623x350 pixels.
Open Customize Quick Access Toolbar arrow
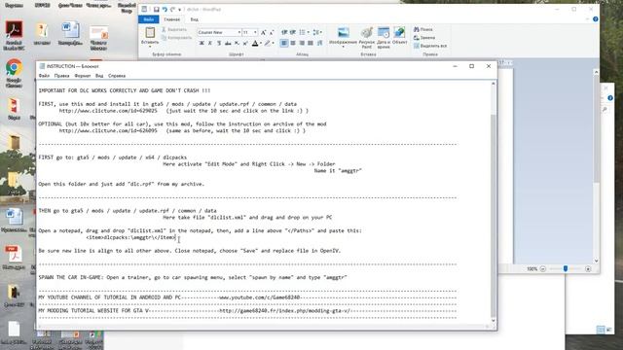point(179,10)
